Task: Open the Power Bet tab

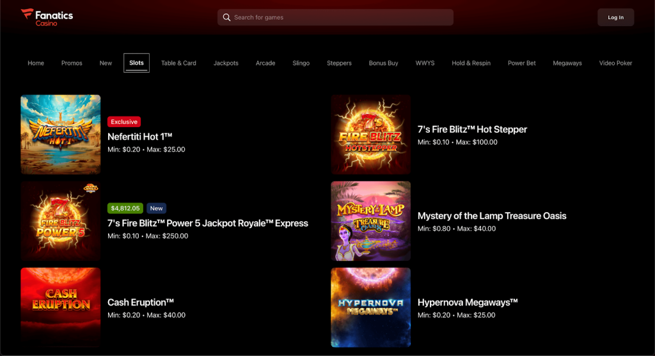Action: click(x=522, y=63)
